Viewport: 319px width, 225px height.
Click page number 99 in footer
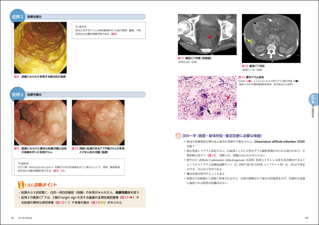(306, 218)
